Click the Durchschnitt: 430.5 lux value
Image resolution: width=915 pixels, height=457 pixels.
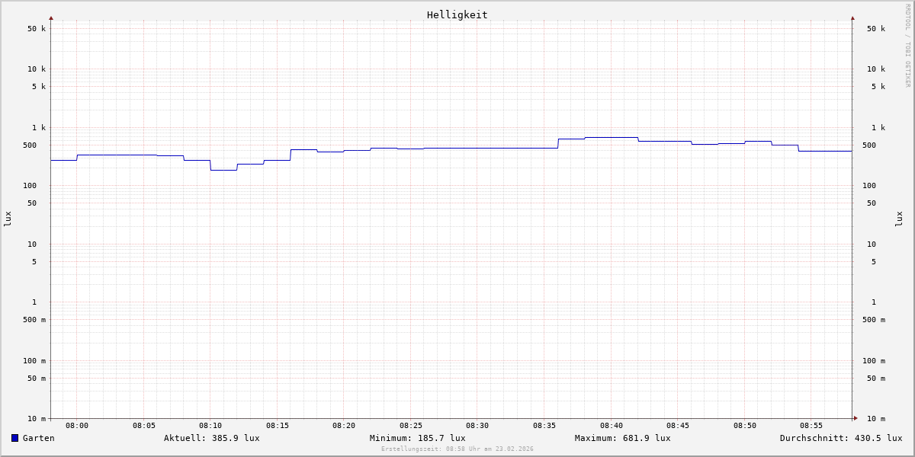click(x=840, y=438)
